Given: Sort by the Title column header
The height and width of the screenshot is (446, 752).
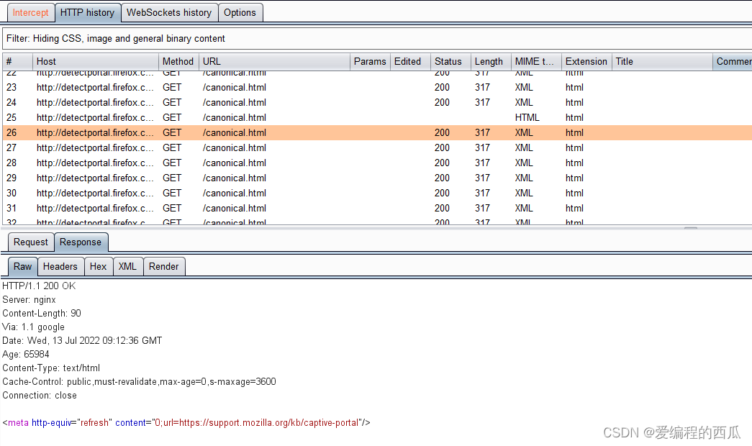Looking at the screenshot, I should coord(662,61).
